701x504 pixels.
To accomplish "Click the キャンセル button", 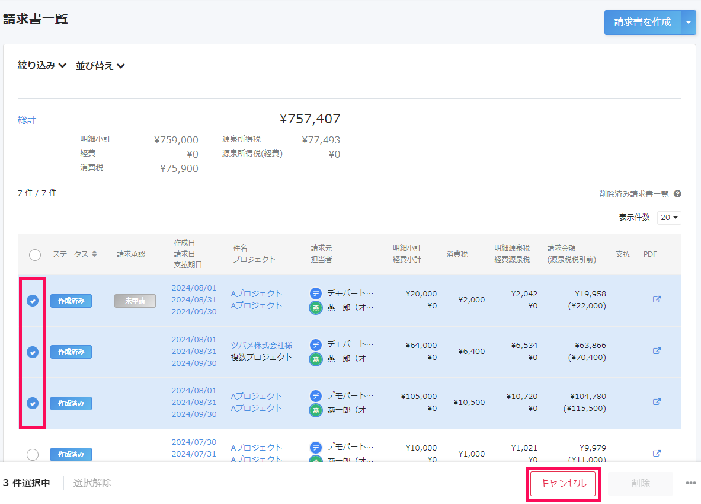I will pyautogui.click(x=563, y=483).
